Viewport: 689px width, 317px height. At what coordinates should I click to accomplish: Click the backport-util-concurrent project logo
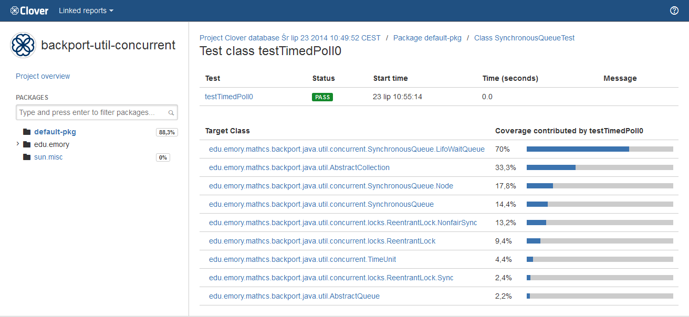23,45
